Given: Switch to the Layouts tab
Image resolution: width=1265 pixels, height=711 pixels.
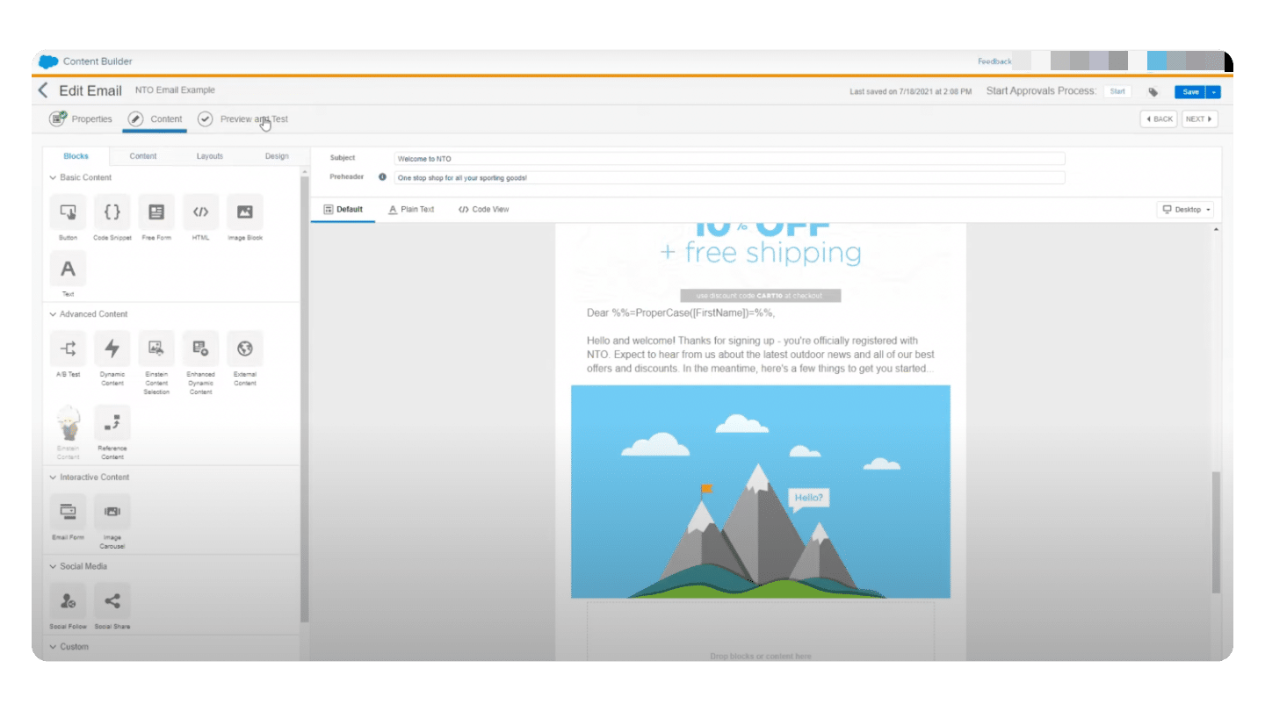Looking at the screenshot, I should (210, 156).
